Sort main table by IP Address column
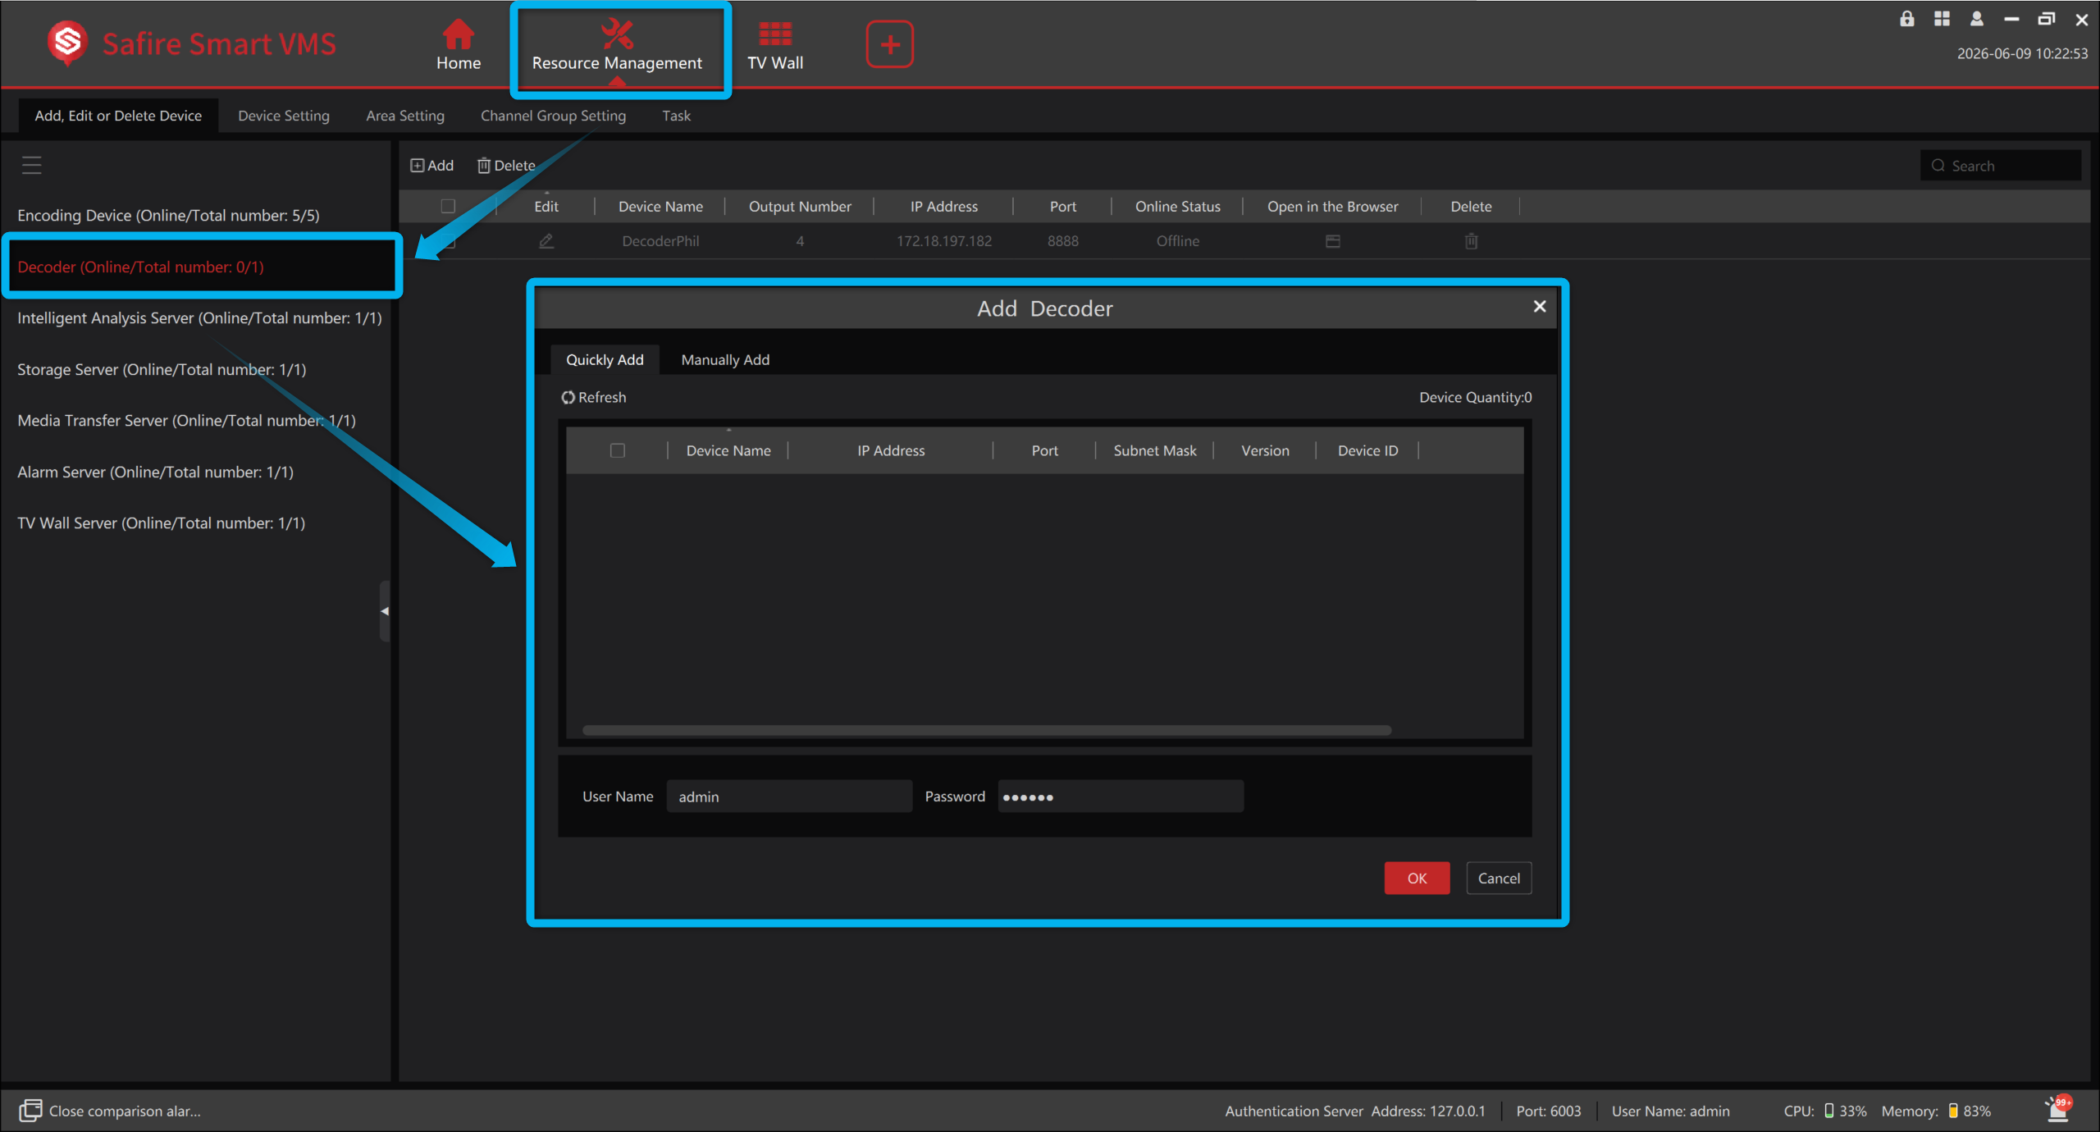 [x=943, y=207]
